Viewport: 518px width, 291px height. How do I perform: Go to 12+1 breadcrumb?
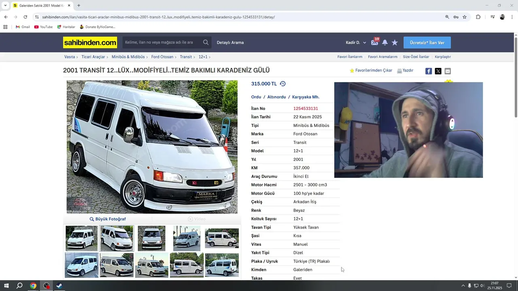(203, 57)
